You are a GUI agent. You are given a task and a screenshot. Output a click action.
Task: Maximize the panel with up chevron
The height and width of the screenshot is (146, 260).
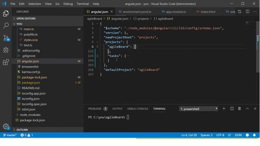247,109
